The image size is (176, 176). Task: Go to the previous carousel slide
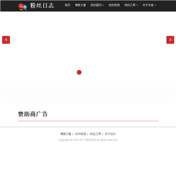click(6, 40)
